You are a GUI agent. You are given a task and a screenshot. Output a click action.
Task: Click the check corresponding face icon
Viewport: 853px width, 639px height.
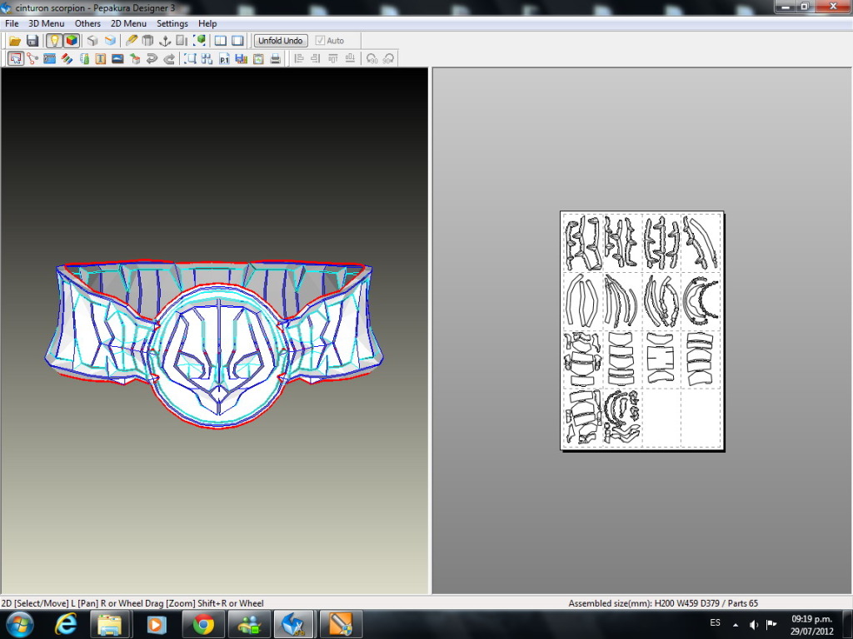tap(135, 59)
